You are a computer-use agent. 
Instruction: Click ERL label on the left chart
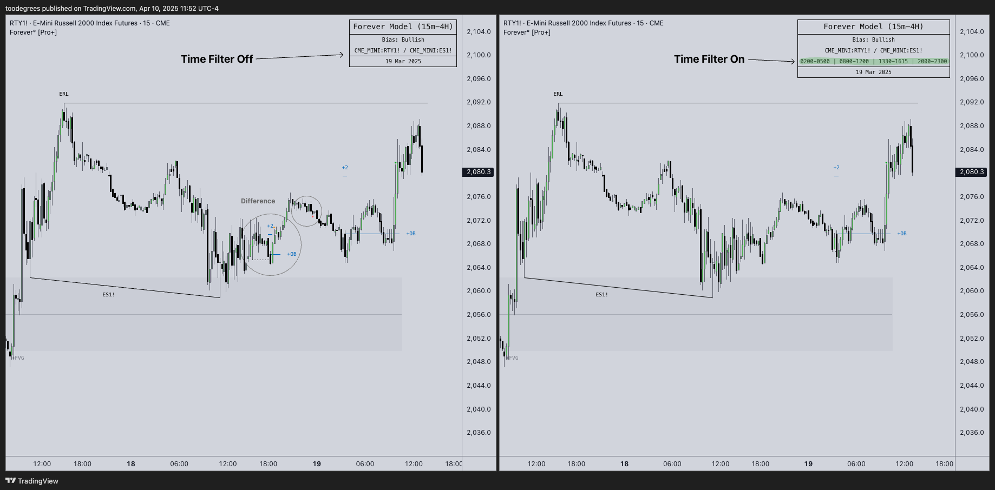coord(64,94)
